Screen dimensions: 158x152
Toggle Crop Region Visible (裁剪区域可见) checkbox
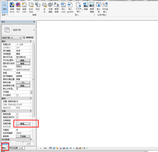(x=17, y=117)
